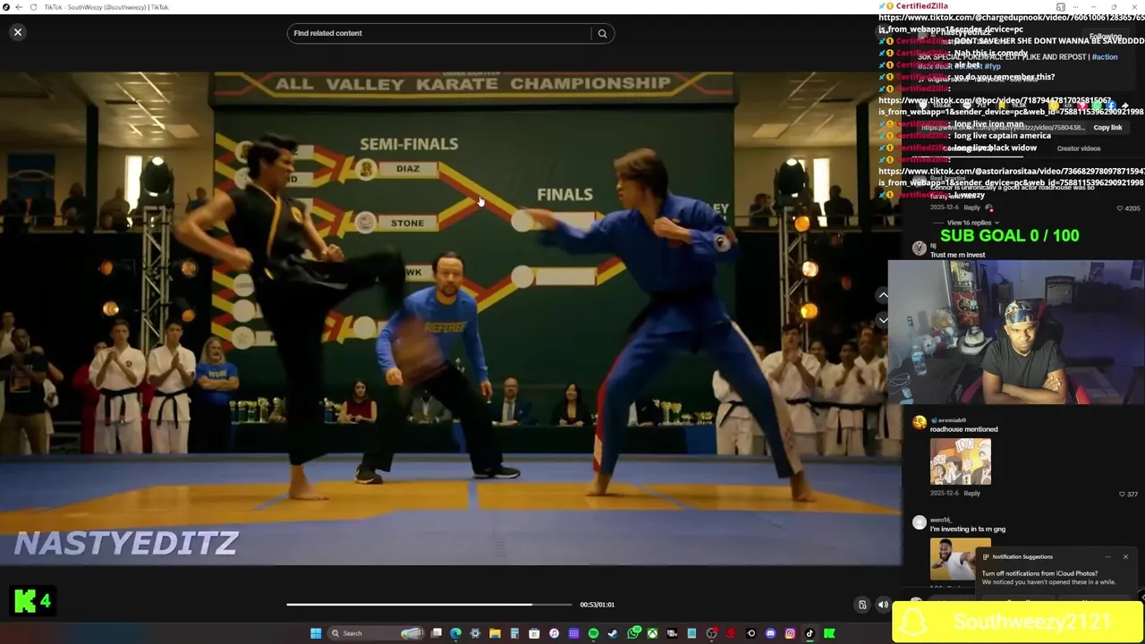This screenshot has width=1145, height=644.
Task: Click the Following button on creator
Action: 1106,37
